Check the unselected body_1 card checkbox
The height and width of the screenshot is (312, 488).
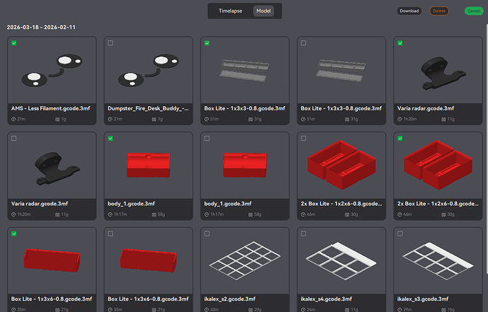tap(207, 138)
